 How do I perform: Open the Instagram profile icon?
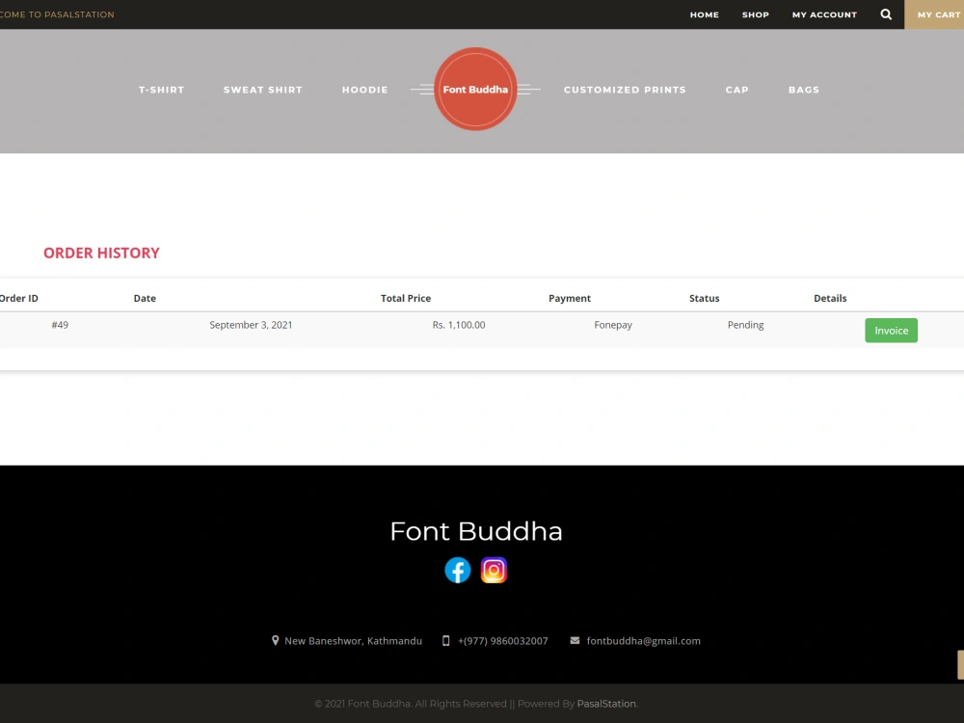[494, 570]
